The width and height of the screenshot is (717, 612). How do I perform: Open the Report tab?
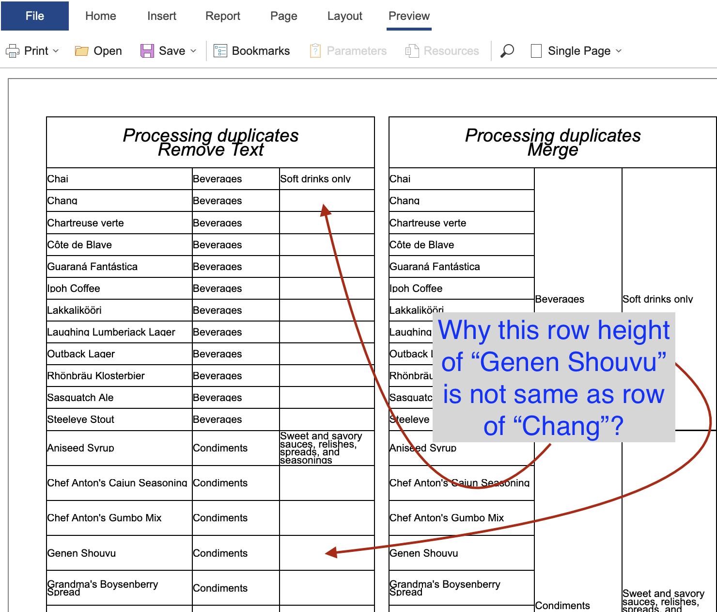tap(223, 16)
